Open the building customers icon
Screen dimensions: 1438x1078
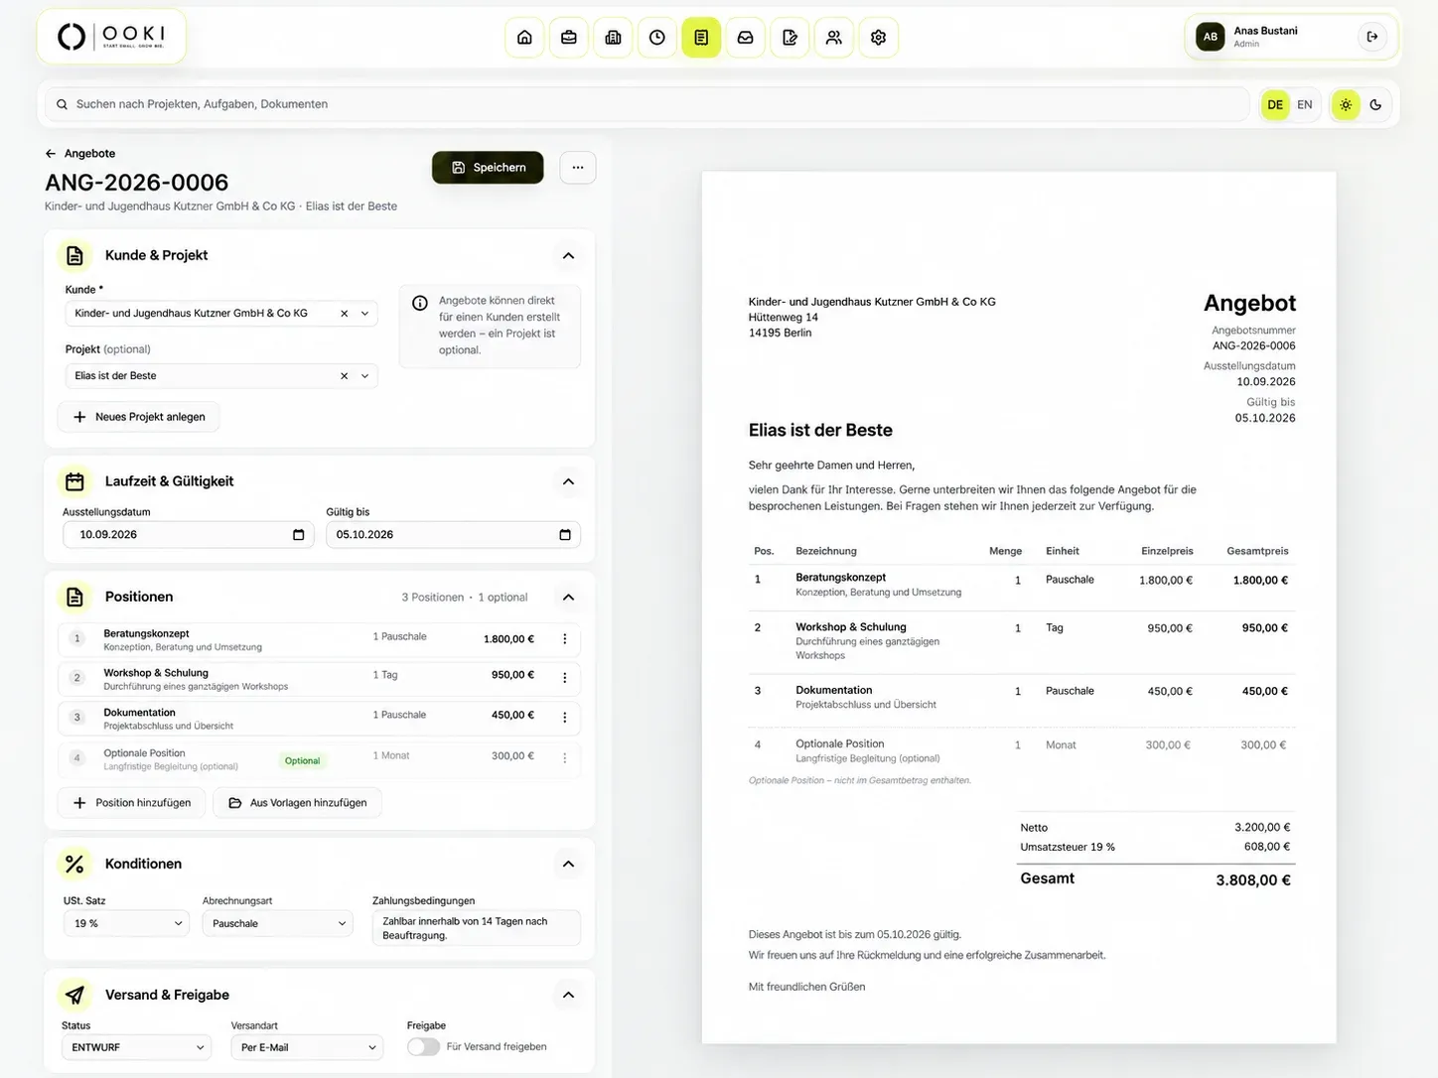coord(613,38)
